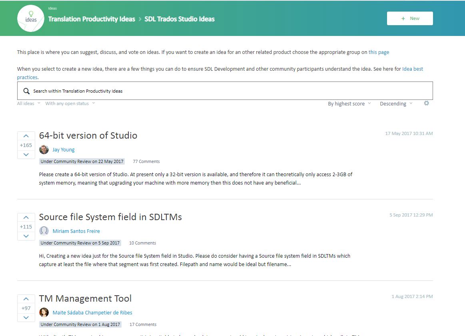Viewport: 465px width, 336px height.
Task: Switch the Descending sort order dropdown
Action: point(396,104)
